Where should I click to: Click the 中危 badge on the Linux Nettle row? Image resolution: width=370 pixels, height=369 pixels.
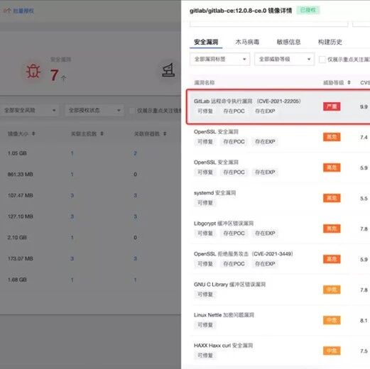pos(332,320)
